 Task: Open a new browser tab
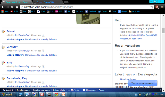(66, 2)
